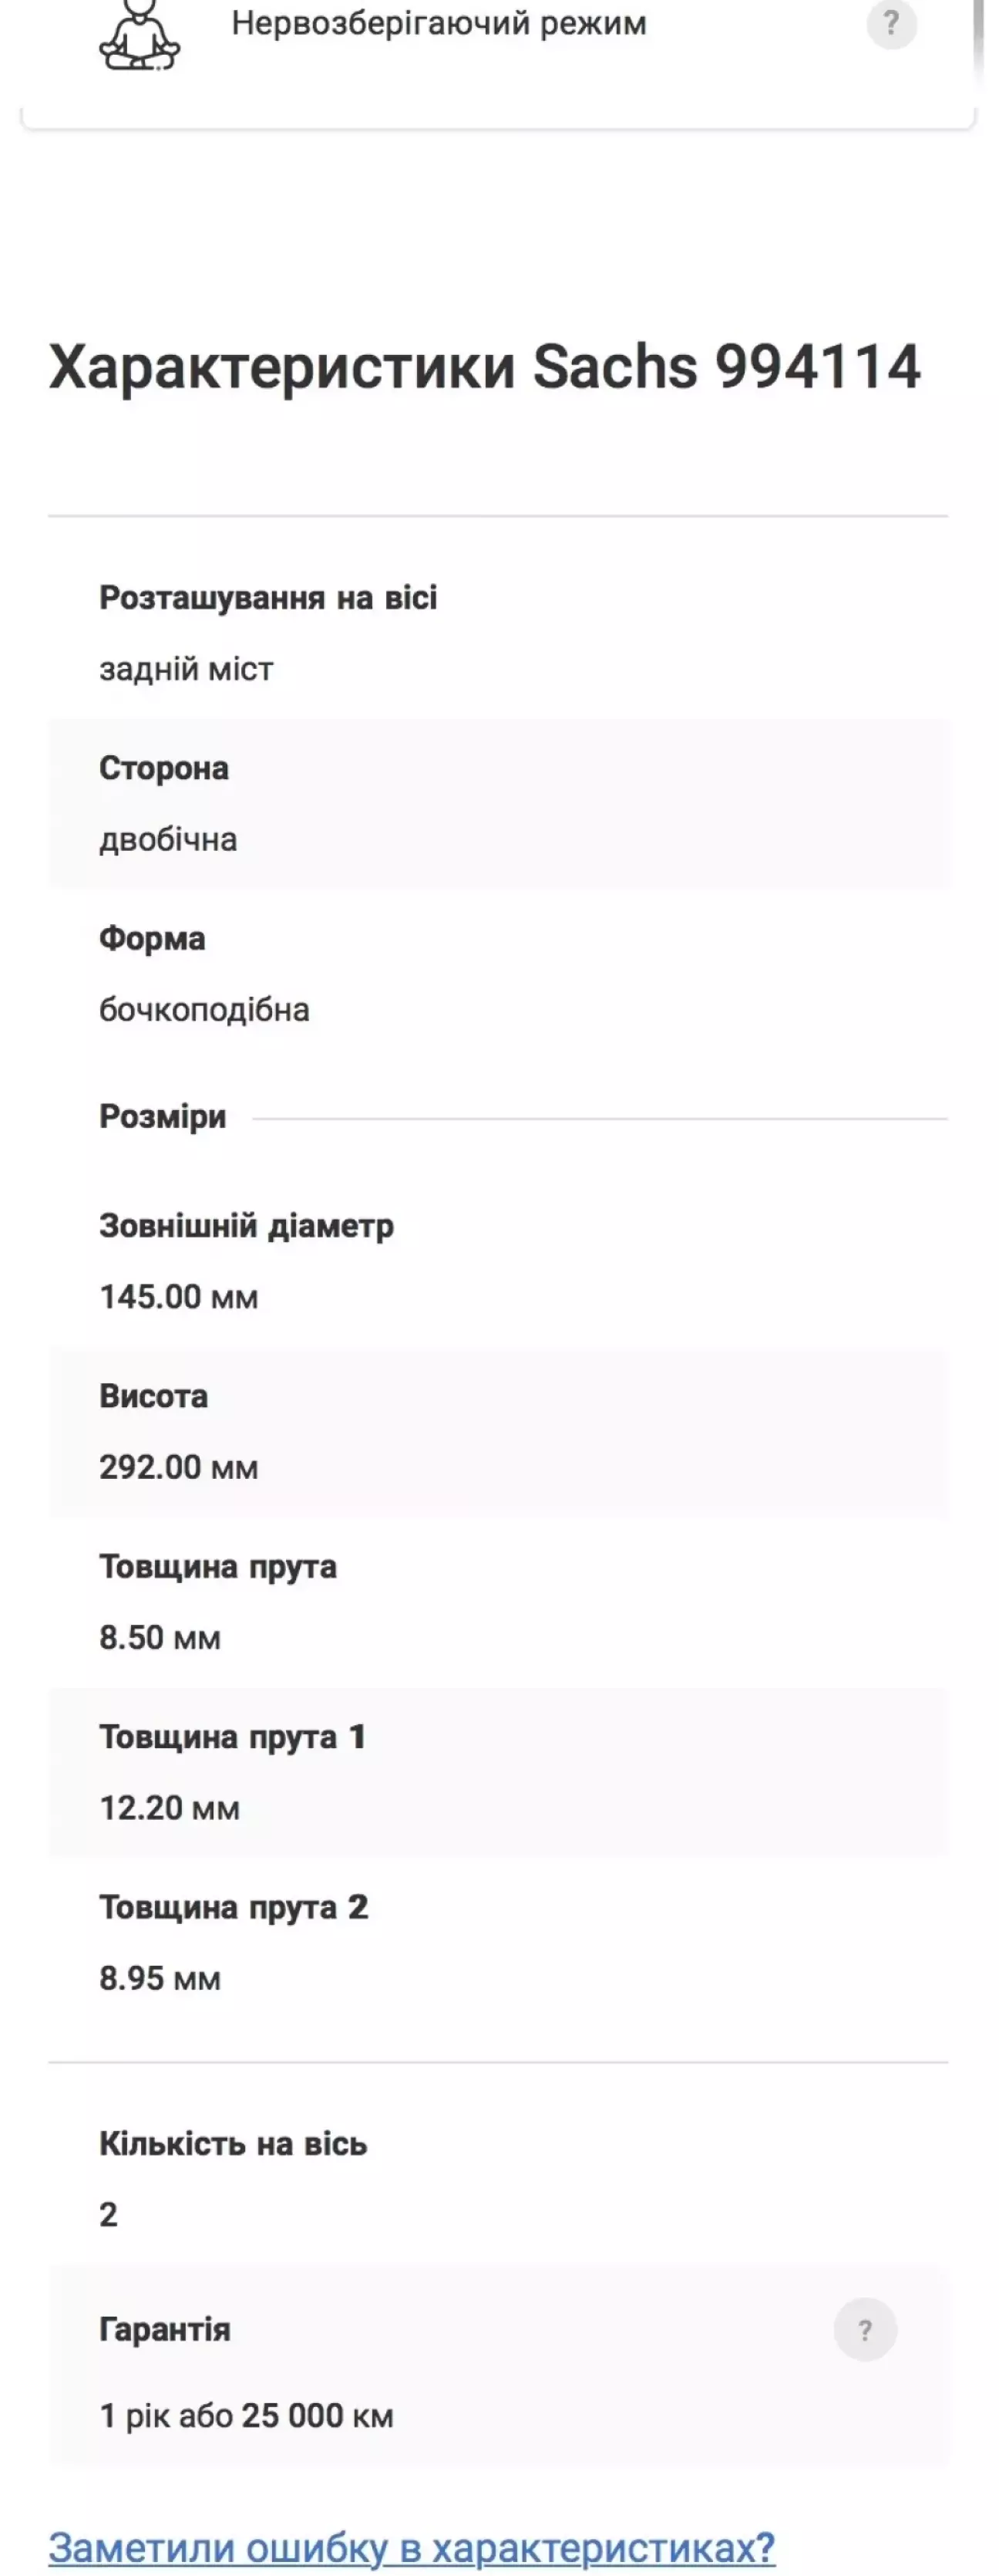The image size is (999, 2576).
Task: Click the 'Сторона' row label
Action: 164,768
